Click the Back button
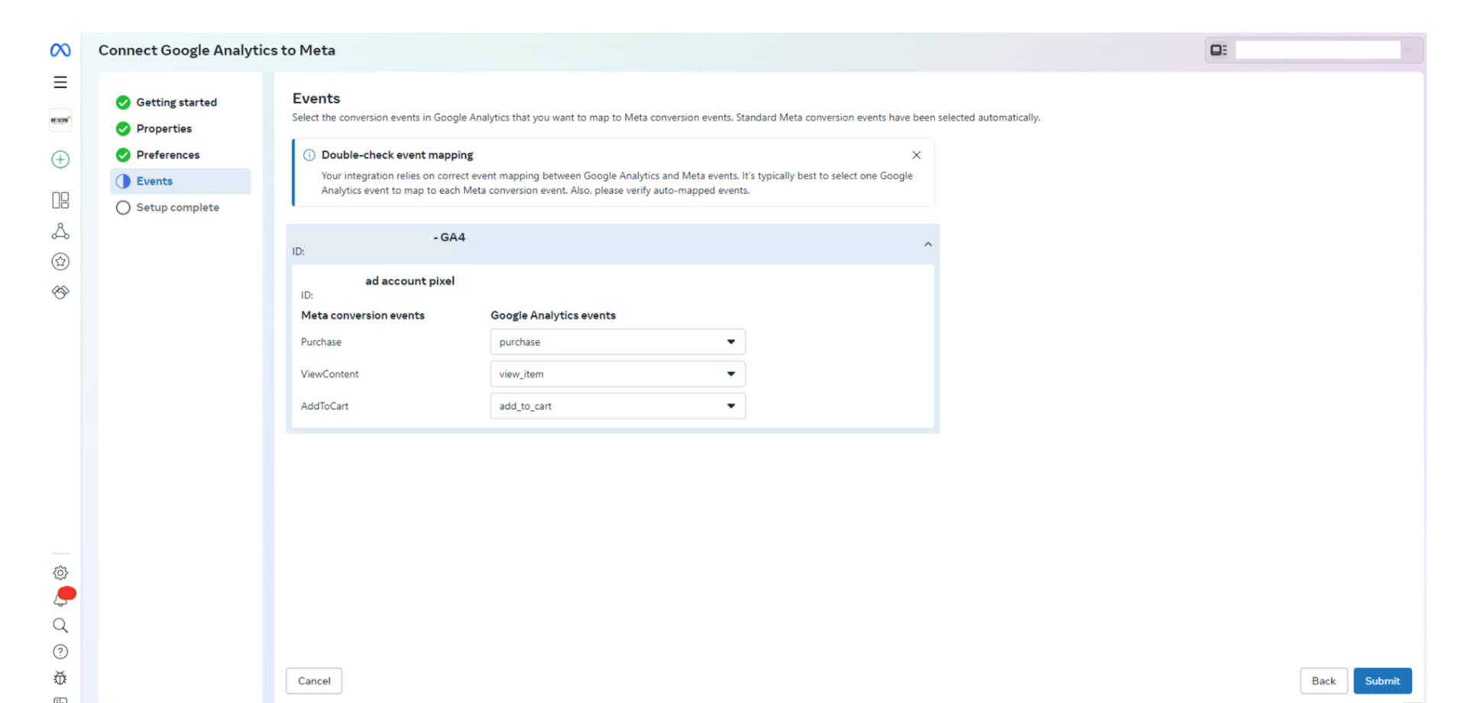Image resolution: width=1467 pixels, height=703 pixels. pos(1323,681)
